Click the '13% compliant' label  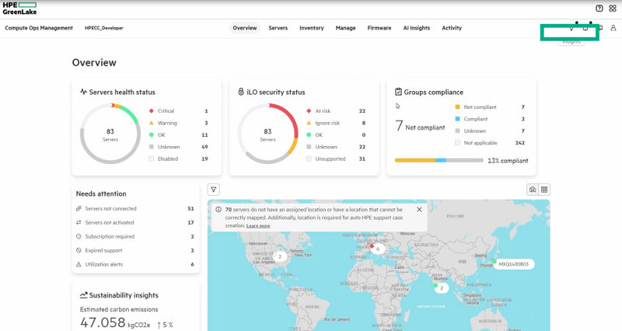tap(508, 161)
